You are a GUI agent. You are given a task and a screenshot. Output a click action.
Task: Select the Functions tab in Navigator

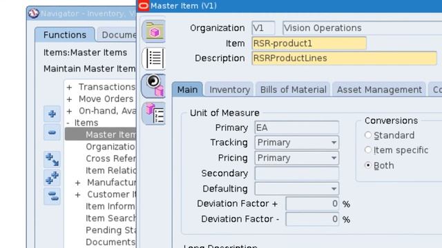[65, 35]
